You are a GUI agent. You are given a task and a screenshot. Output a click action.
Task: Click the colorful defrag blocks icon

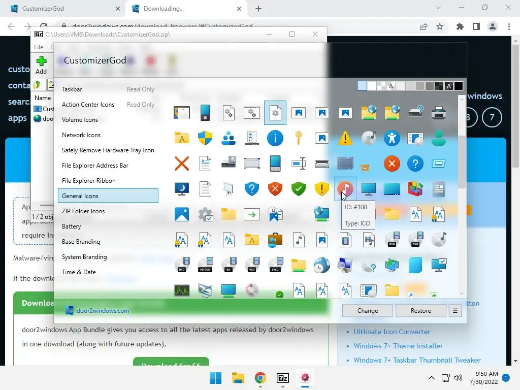coord(415,189)
